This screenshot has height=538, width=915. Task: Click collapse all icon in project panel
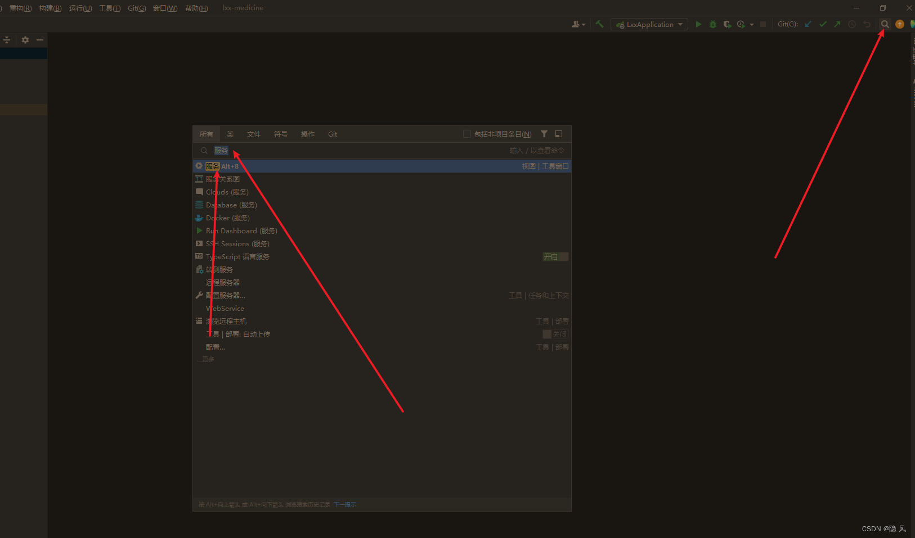click(x=7, y=40)
